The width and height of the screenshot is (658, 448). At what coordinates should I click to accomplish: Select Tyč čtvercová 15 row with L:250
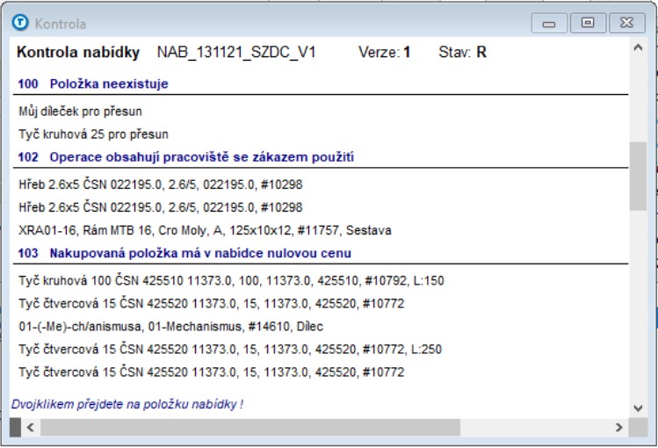point(230,349)
